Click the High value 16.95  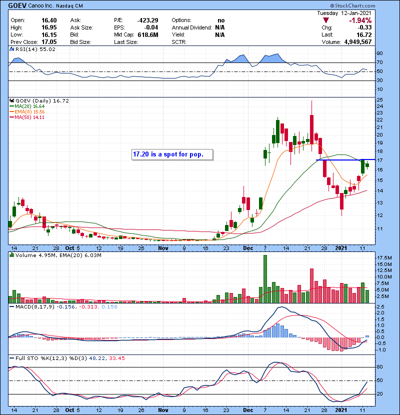pos(49,27)
